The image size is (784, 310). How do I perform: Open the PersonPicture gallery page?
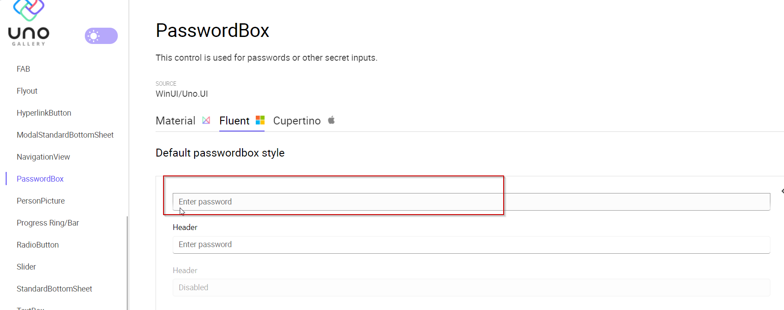pyautogui.click(x=40, y=201)
